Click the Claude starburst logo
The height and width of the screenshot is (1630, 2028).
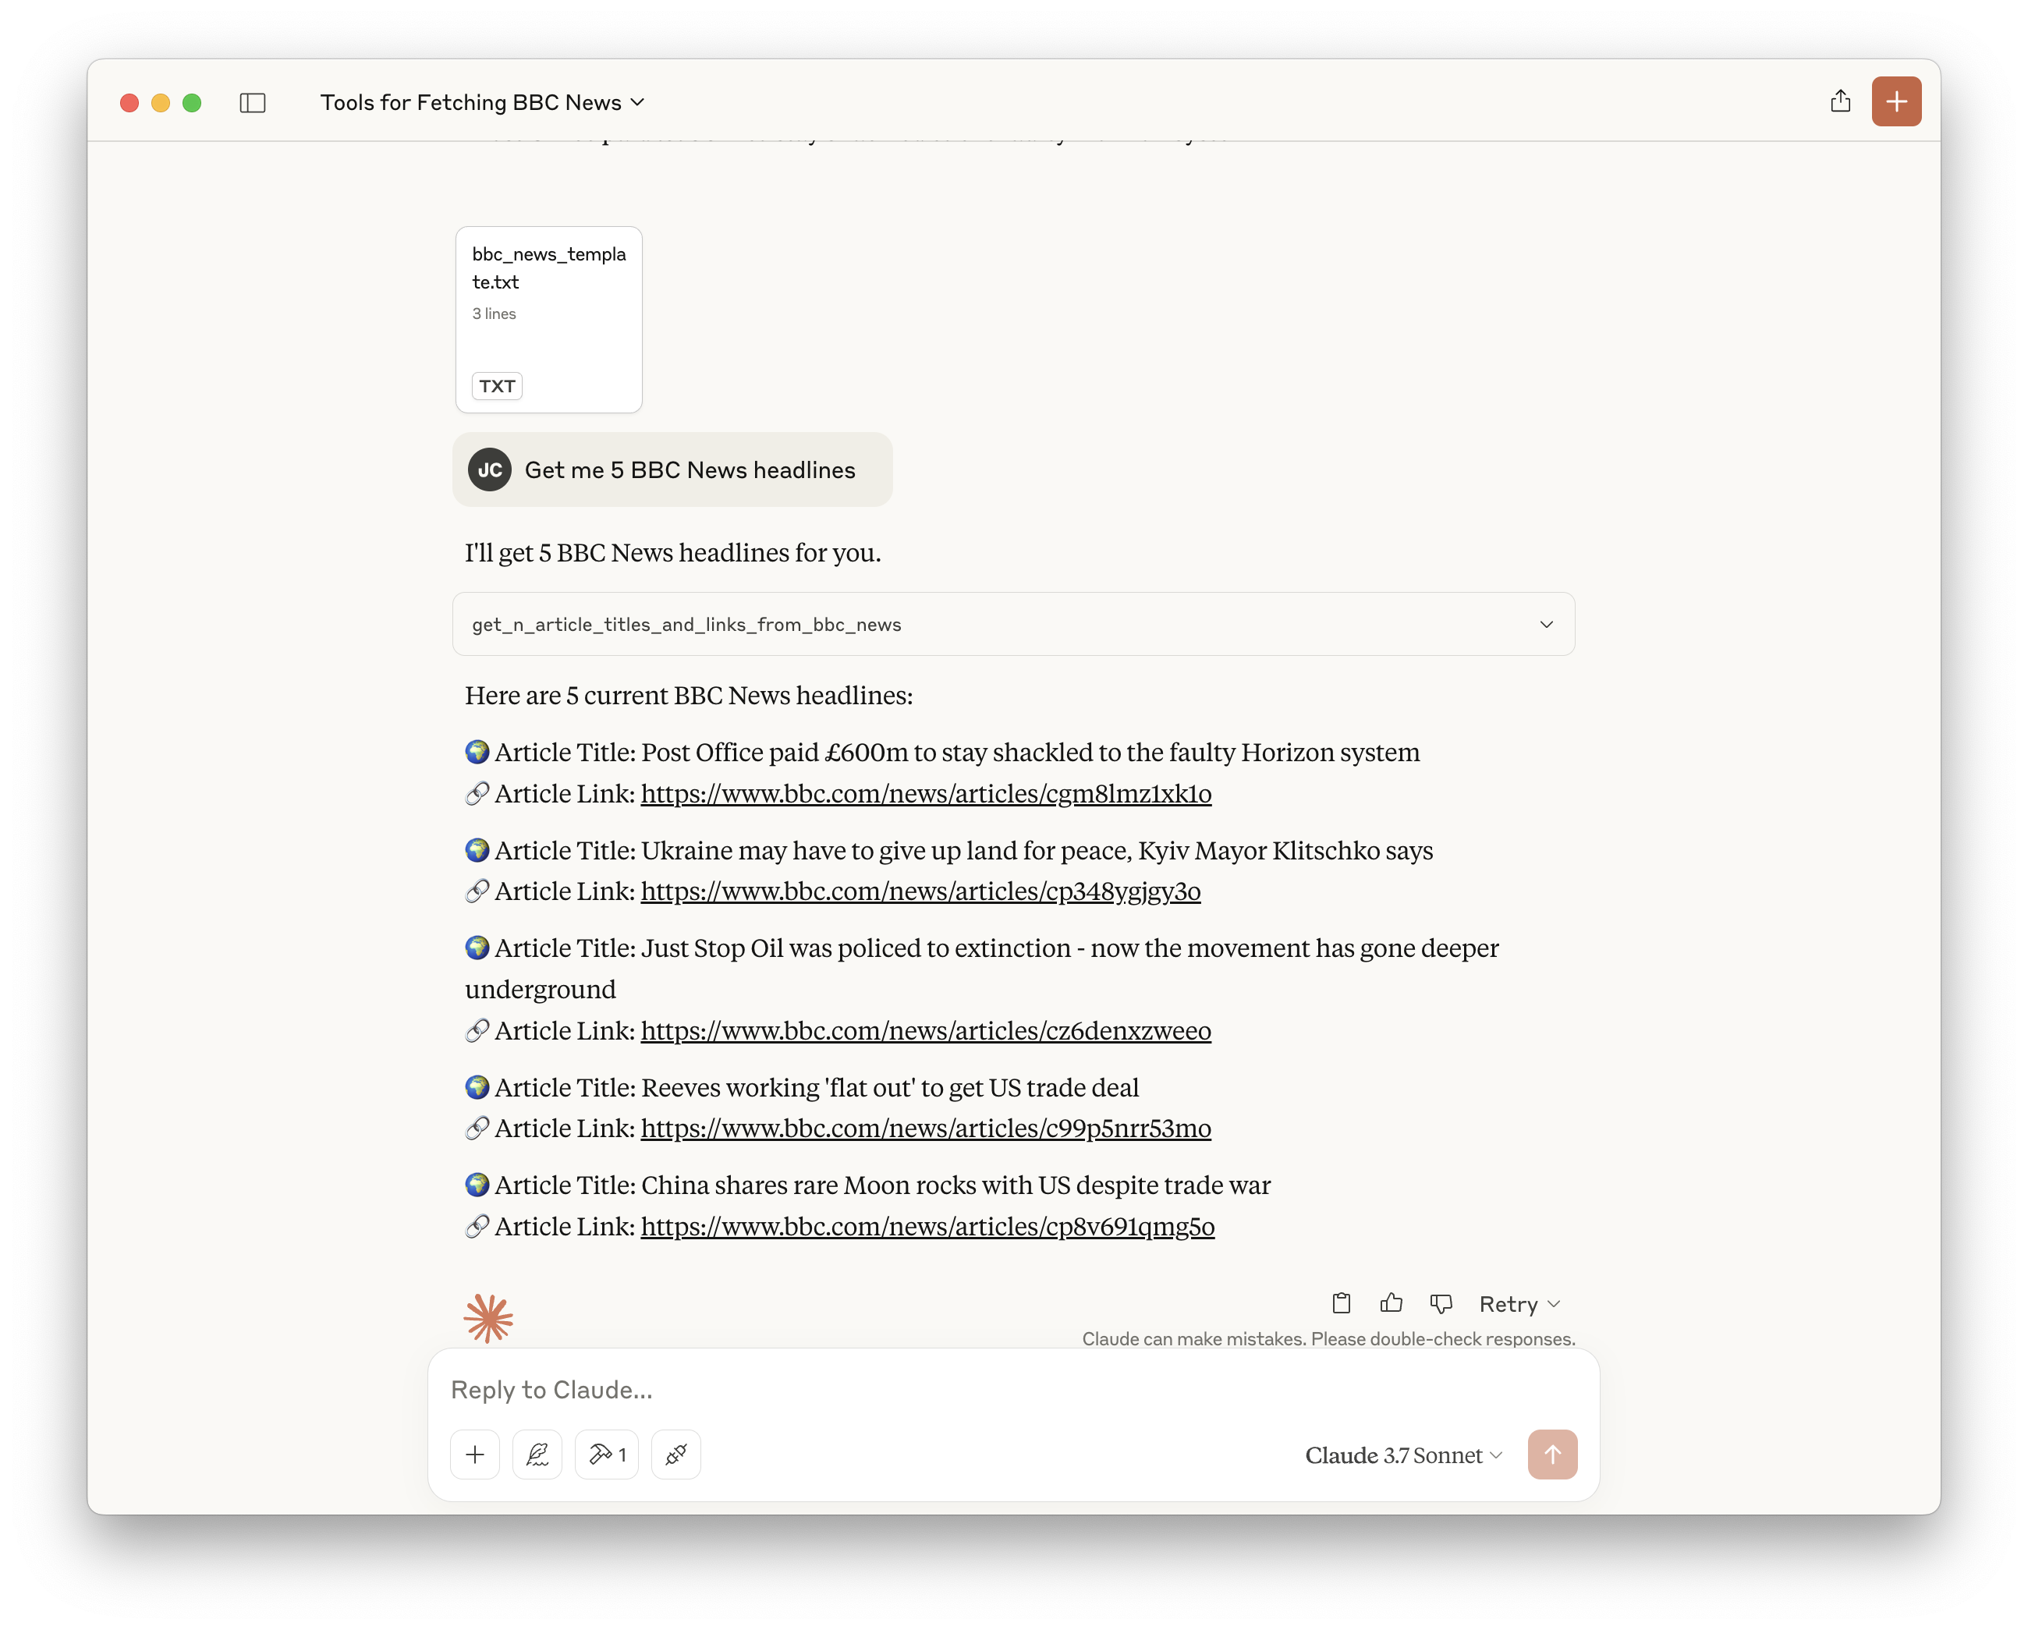pyautogui.click(x=488, y=1318)
